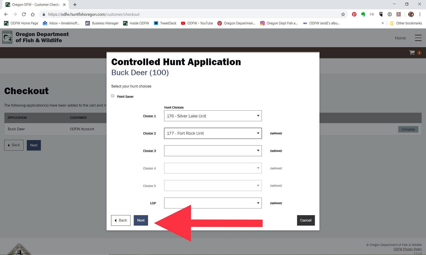
Task: Cancel the Controlled Hunt Application
Action: [x=306, y=220]
